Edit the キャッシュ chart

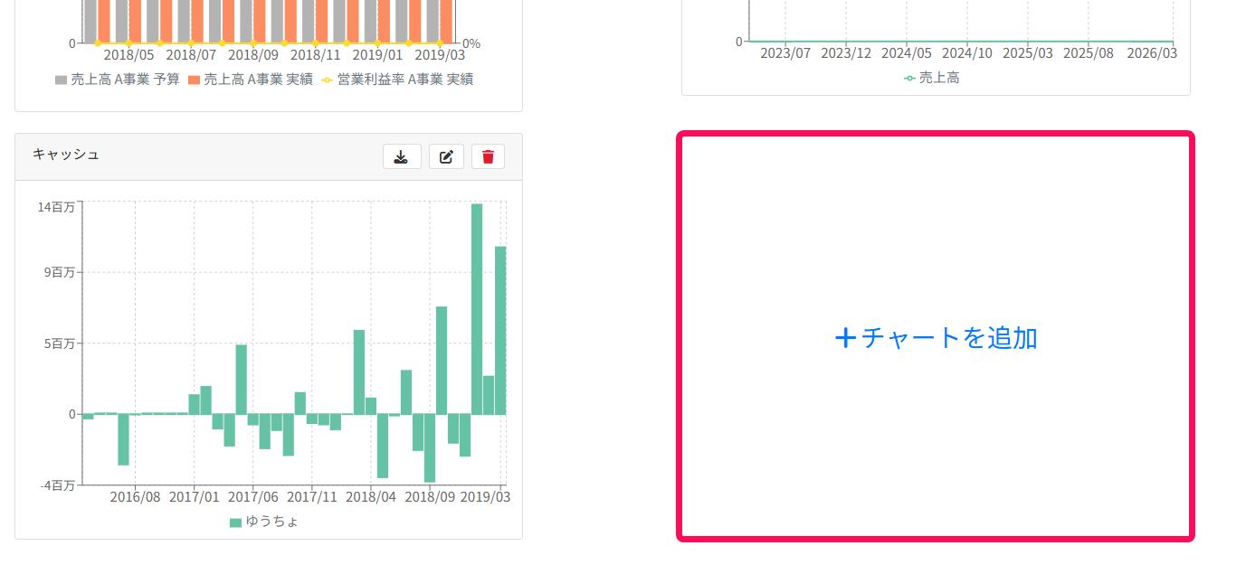click(446, 156)
